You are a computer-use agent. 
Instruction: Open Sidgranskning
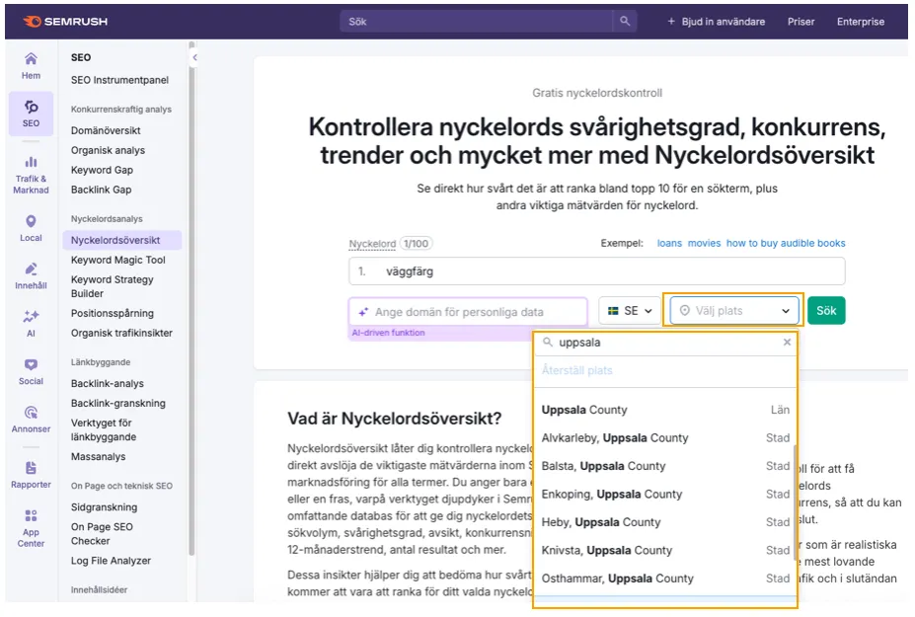104,507
